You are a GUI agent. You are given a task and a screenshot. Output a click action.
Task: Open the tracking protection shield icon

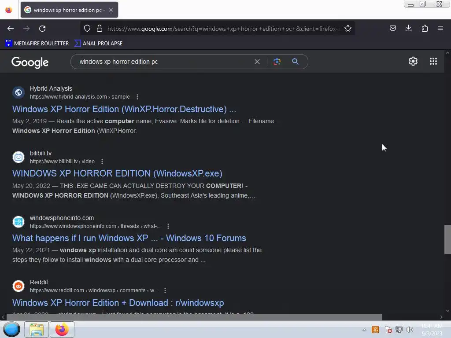[87, 29]
